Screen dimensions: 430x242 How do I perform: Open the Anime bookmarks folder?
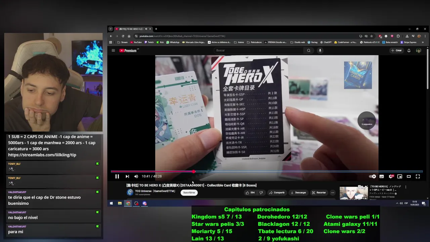point(239,42)
